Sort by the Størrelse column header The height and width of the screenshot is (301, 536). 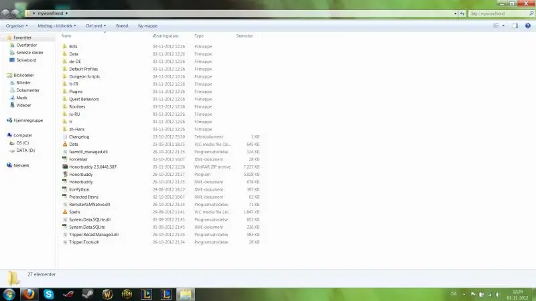coord(245,36)
